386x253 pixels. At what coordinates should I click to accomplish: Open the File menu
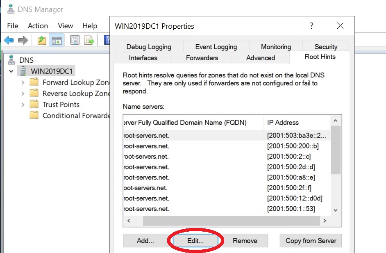tap(13, 25)
